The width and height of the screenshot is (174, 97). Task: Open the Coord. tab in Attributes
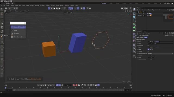142,37
